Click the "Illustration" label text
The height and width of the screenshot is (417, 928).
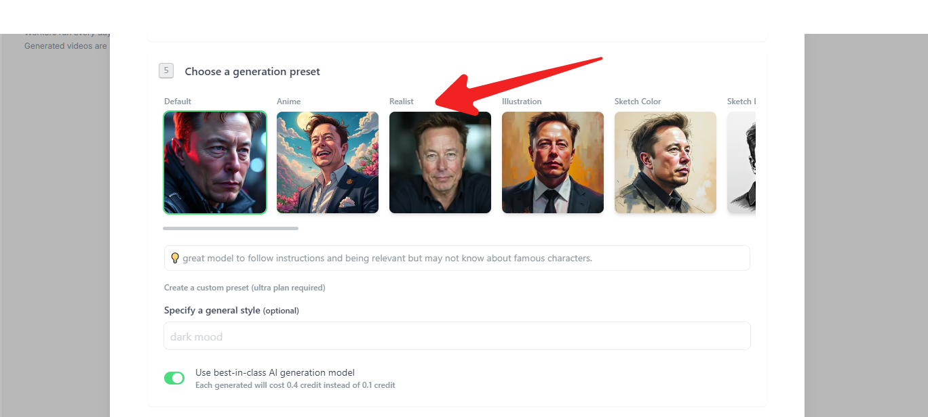tap(522, 102)
